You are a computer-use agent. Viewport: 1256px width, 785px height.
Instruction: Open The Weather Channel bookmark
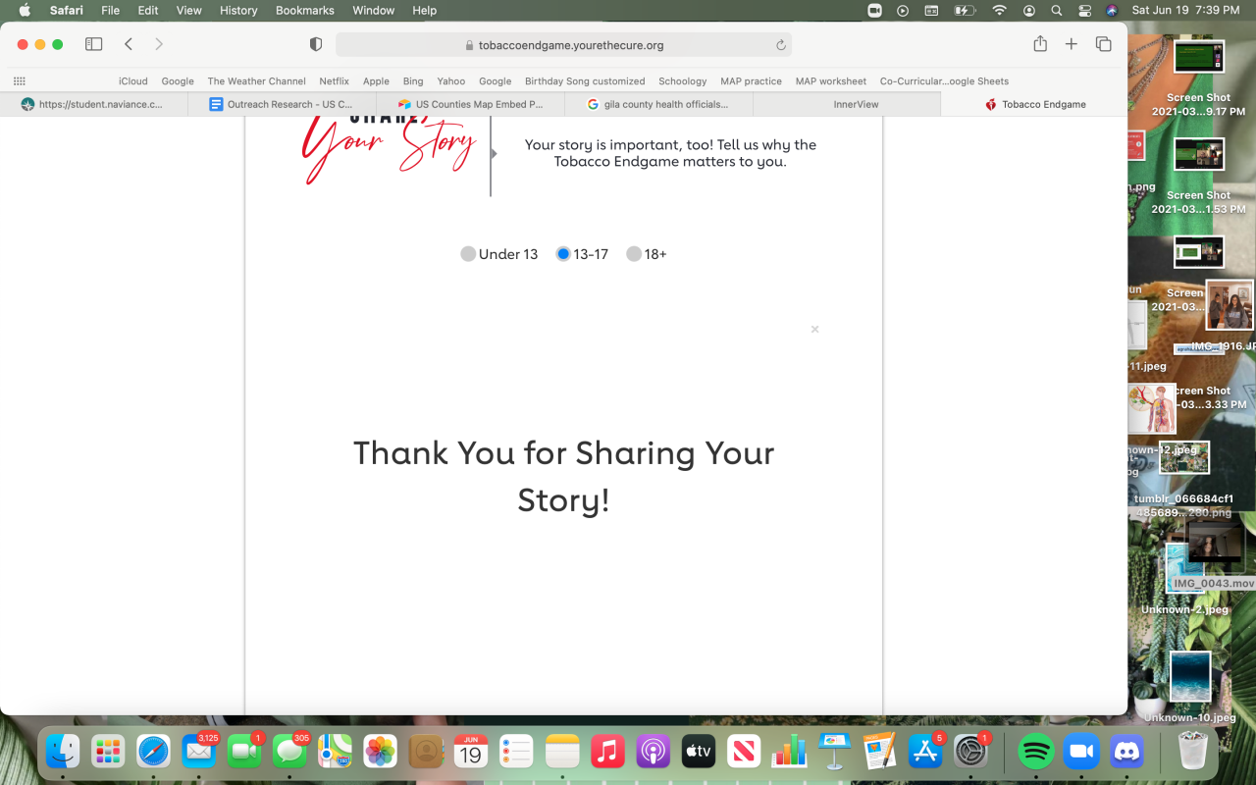click(x=257, y=81)
